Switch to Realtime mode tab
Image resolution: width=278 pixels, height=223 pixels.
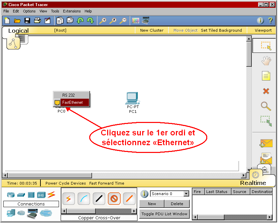click(253, 183)
